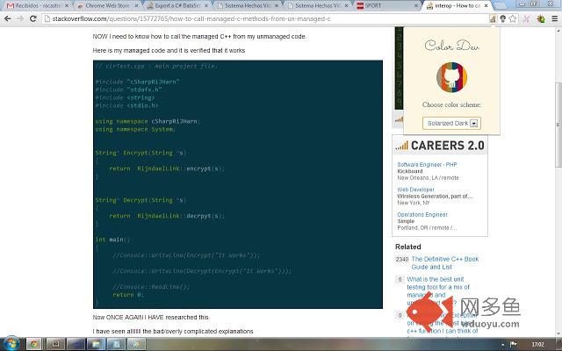Open 'What is the best unit testing tool' link
Image resolution: width=562 pixels, height=351 pixels.
click(438, 290)
